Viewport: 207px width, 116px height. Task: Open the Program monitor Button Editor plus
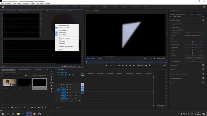tap(165, 65)
